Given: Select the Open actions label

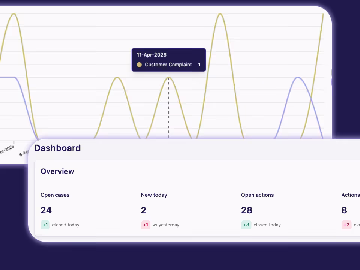Looking at the screenshot, I should point(257,195).
